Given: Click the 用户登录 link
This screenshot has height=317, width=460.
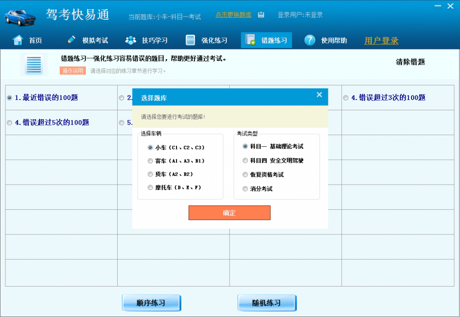Looking at the screenshot, I should pyautogui.click(x=381, y=41).
